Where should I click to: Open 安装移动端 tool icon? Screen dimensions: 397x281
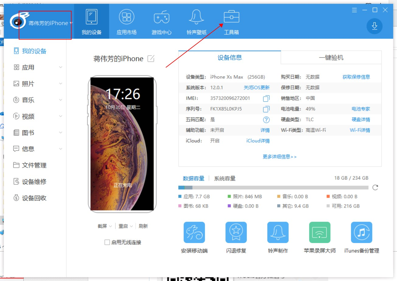coord(194,232)
